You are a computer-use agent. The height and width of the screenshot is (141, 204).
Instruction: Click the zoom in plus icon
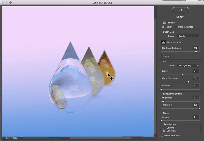pyautogui.click(x=7, y=138)
